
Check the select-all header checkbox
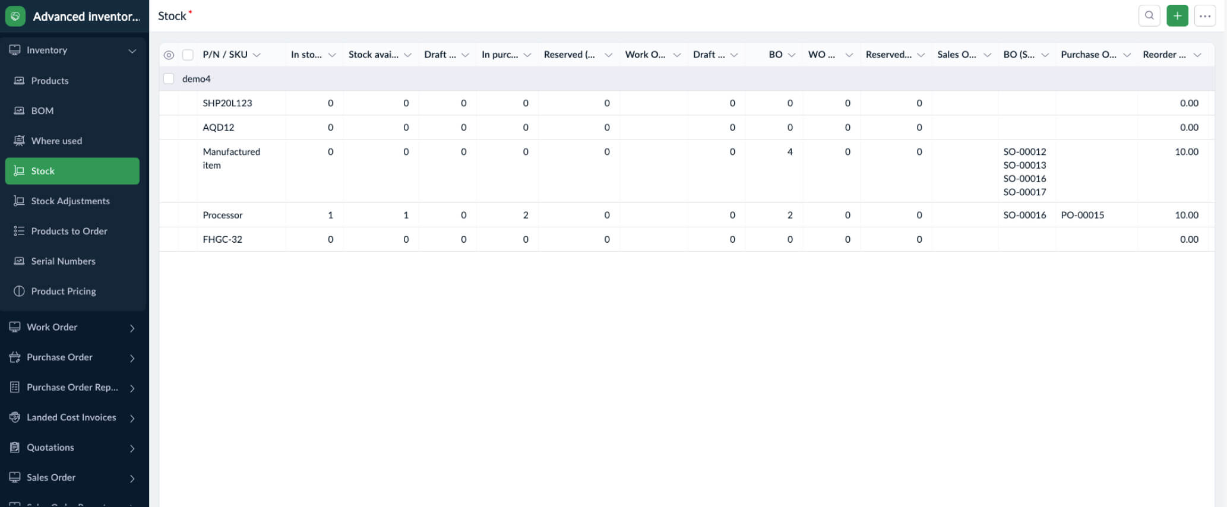click(188, 55)
